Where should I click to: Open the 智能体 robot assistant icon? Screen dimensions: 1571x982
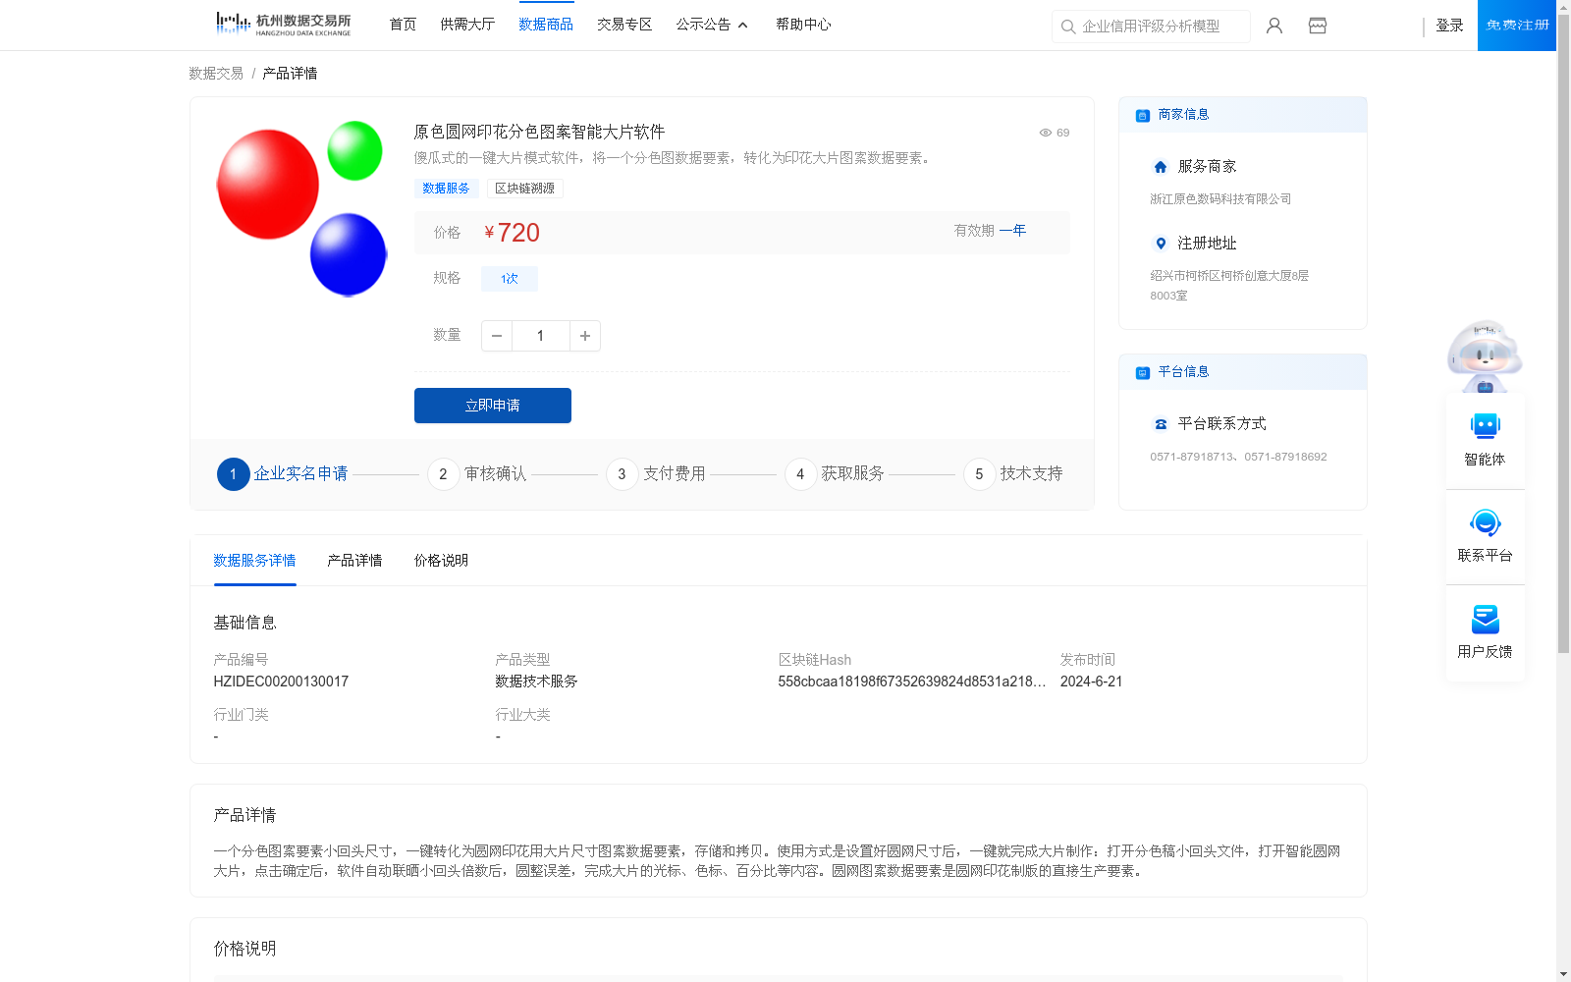pos(1485,426)
